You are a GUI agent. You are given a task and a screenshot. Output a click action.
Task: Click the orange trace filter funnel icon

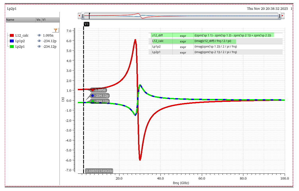(56, 30)
